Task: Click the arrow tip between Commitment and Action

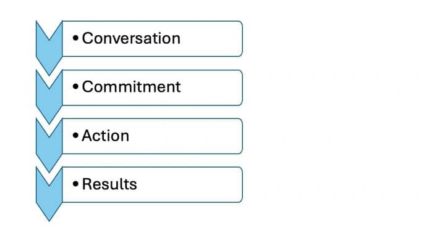Action: click(49, 120)
